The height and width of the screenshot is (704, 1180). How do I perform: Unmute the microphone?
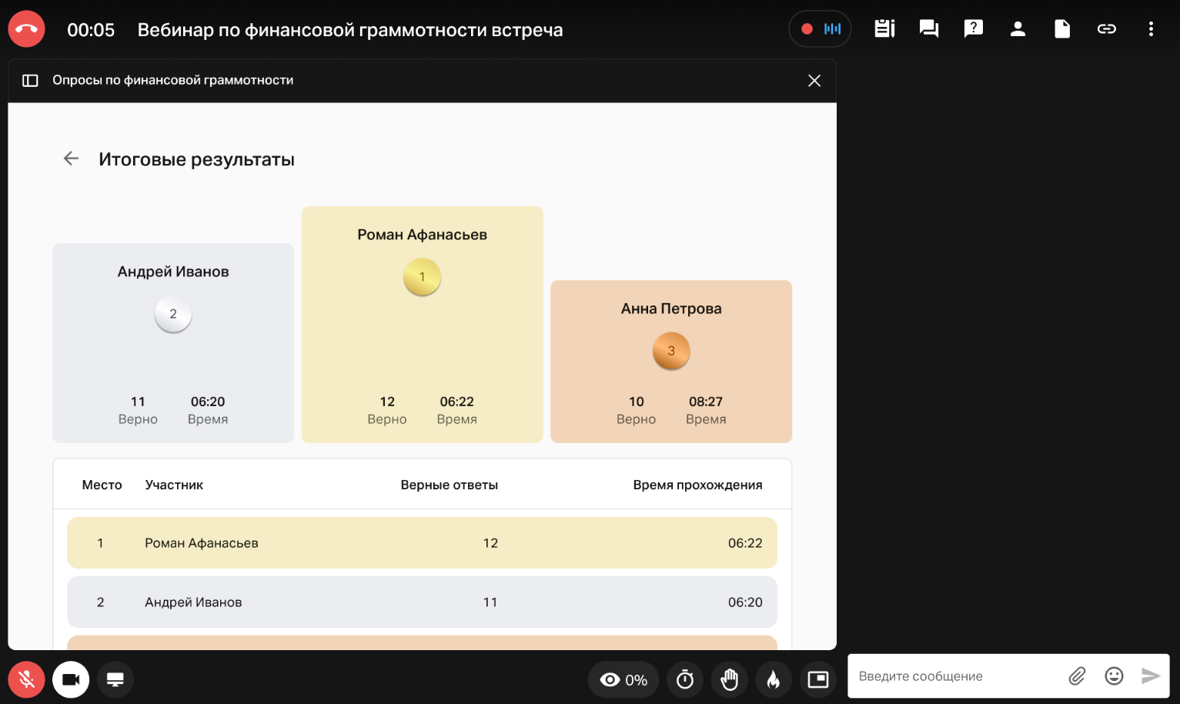(x=26, y=679)
